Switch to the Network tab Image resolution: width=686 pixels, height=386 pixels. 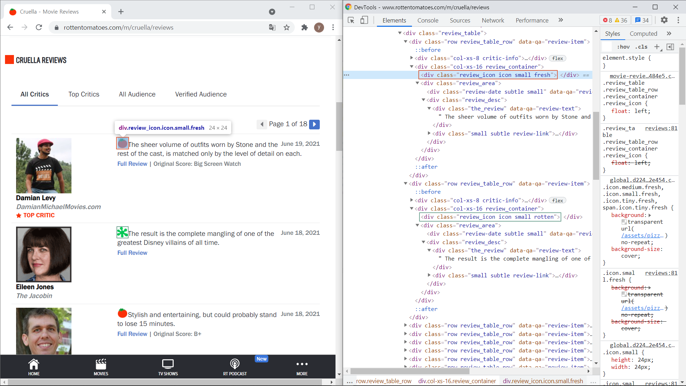pos(493,20)
